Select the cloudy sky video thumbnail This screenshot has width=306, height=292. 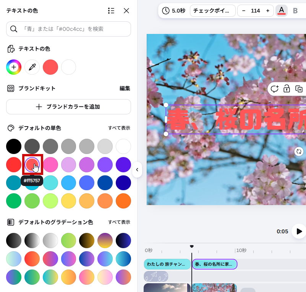click(167, 288)
